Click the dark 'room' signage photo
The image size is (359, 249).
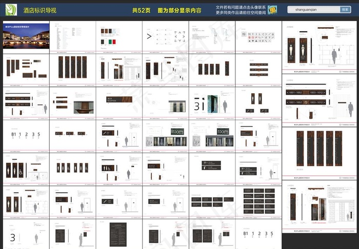click(x=177, y=132)
